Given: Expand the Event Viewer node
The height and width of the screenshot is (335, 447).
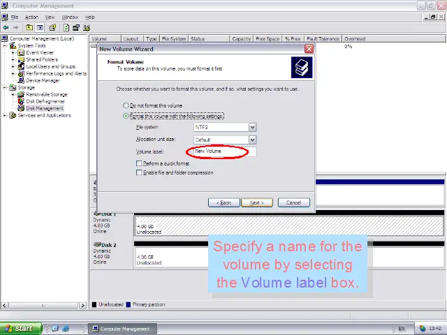Looking at the screenshot, I should click(x=13, y=53).
